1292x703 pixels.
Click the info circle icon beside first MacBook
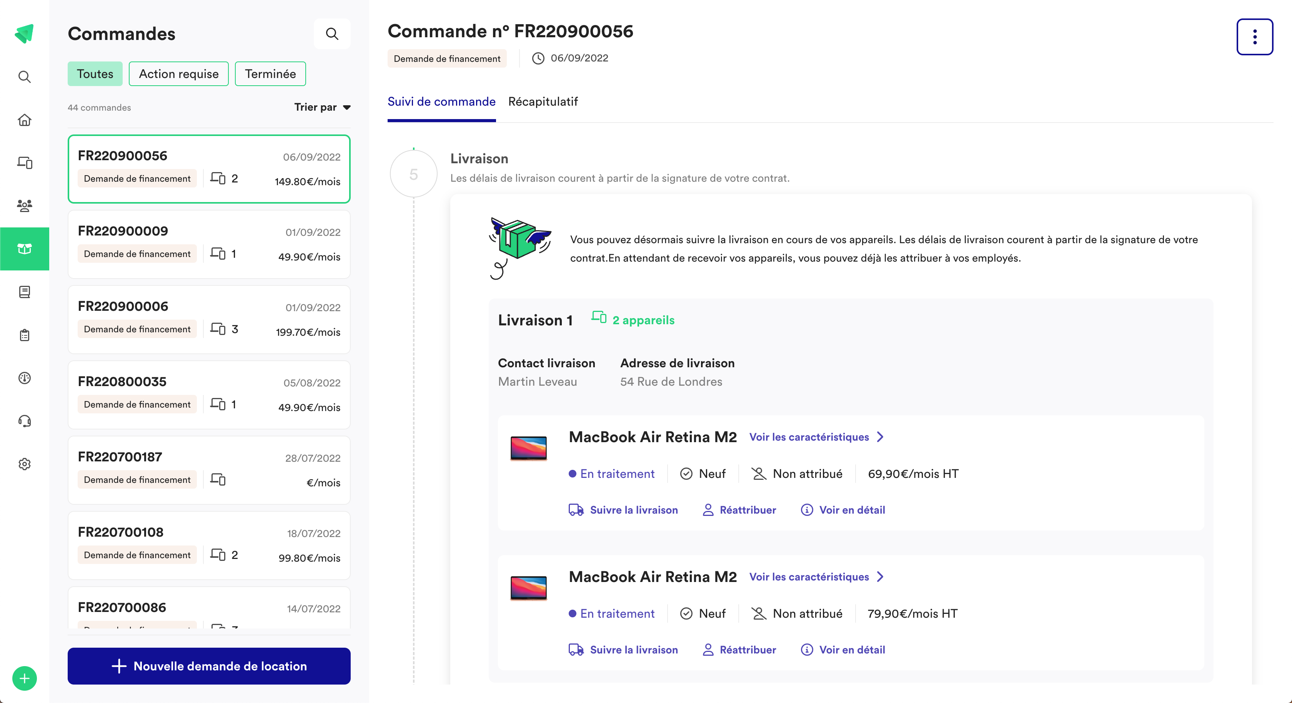point(807,510)
